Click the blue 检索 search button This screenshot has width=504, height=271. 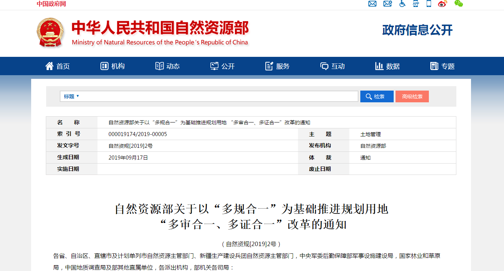(x=376, y=96)
